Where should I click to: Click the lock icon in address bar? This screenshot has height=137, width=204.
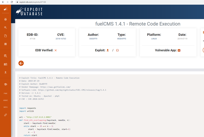click(x=17, y=2)
